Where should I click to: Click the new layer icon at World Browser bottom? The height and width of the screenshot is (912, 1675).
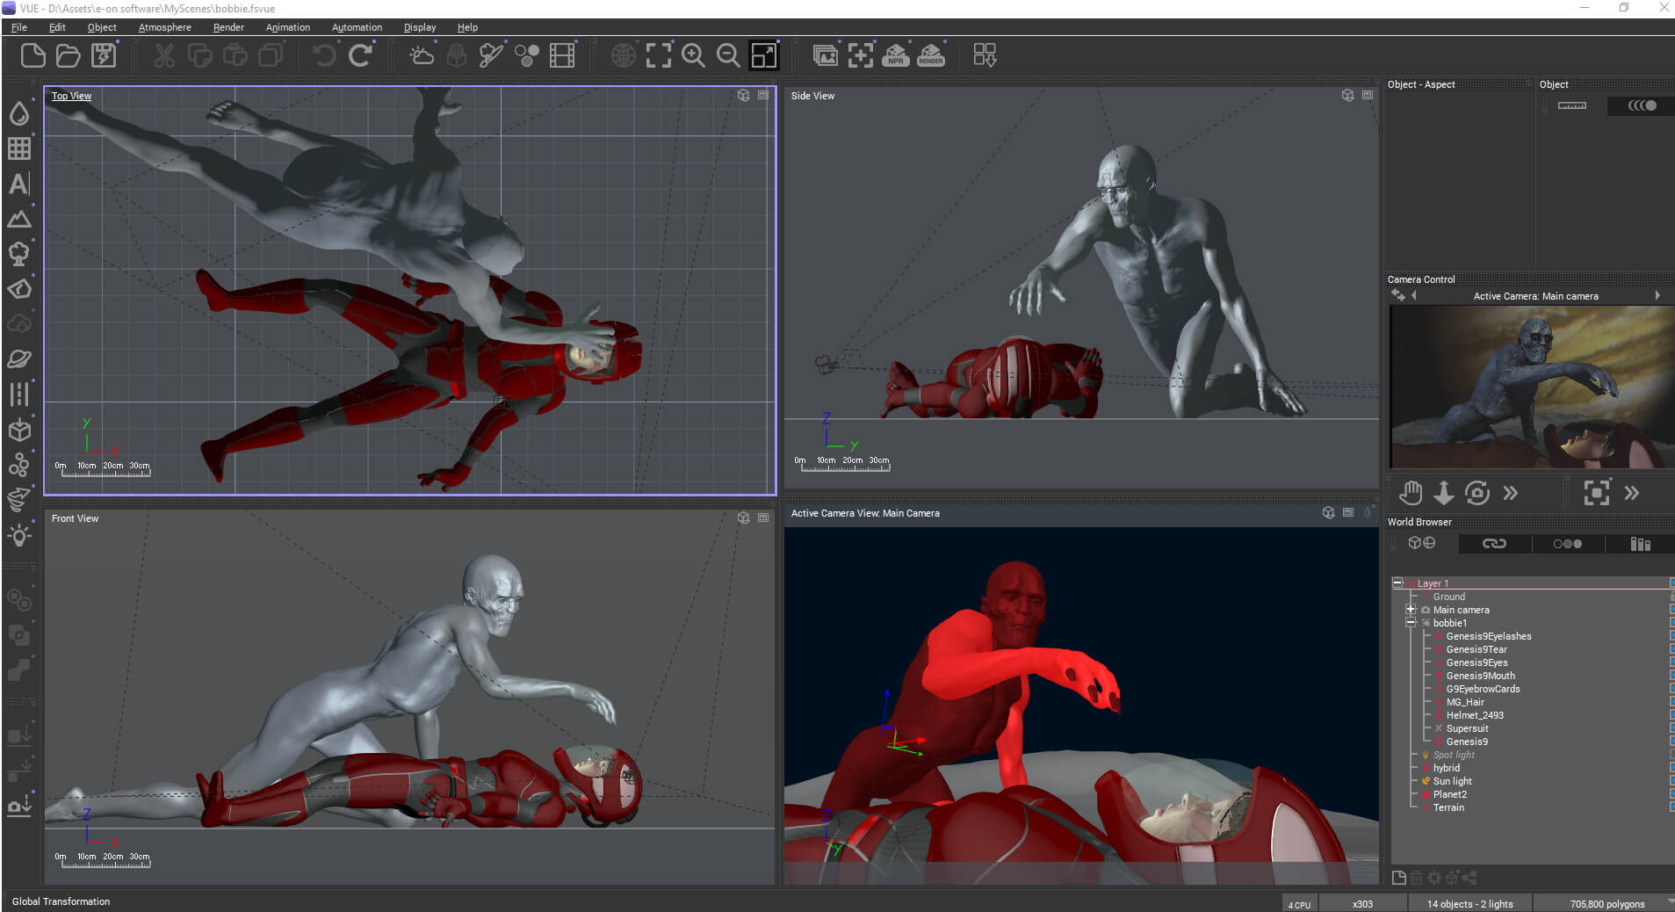[1399, 877]
